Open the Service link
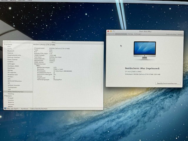This screenshot has width=188, height=141. pyautogui.click(x=180, y=35)
